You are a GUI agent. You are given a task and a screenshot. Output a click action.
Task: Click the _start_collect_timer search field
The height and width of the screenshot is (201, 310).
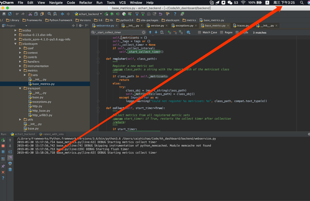click(x=119, y=32)
